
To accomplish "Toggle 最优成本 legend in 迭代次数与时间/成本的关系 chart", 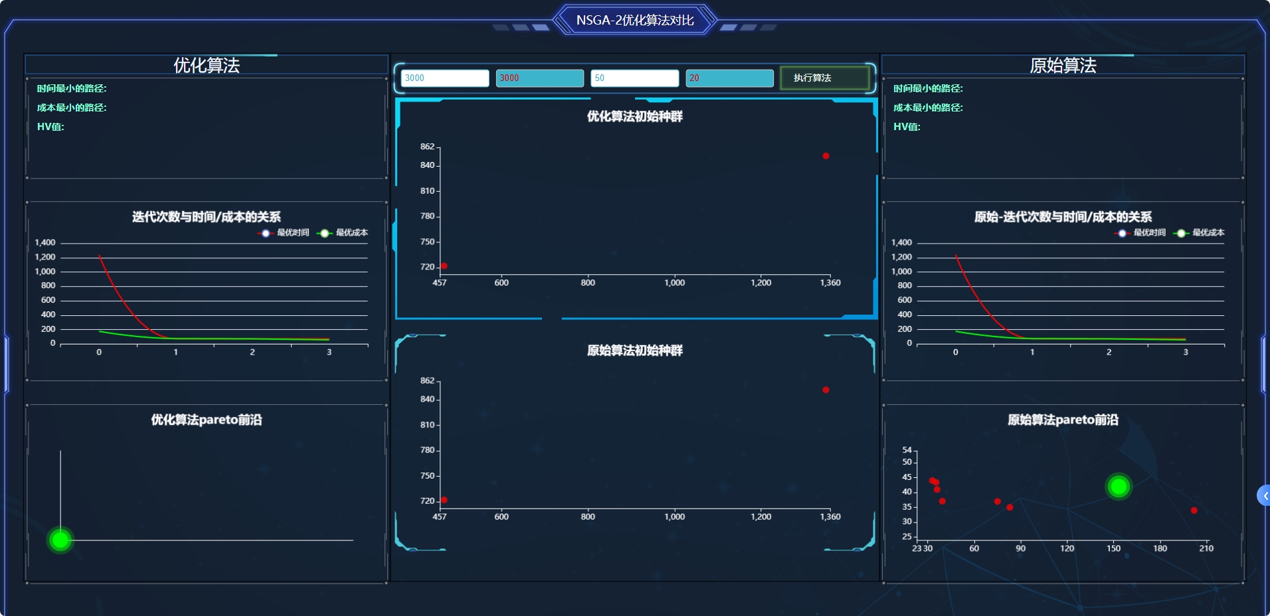I will coord(343,233).
